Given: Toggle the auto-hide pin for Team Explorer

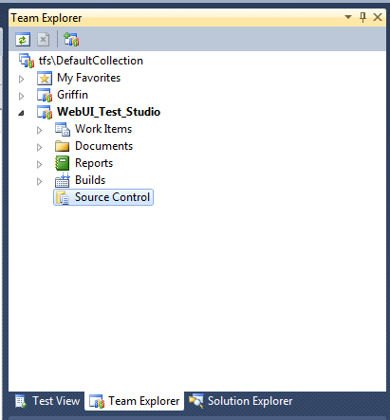Looking at the screenshot, I should point(362,17).
